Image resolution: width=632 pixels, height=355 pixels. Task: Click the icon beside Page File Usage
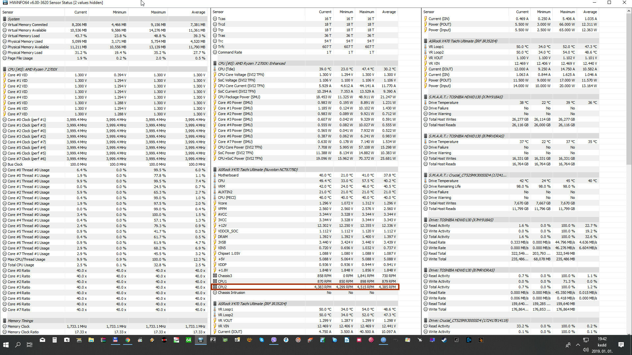pyautogui.click(x=5, y=58)
